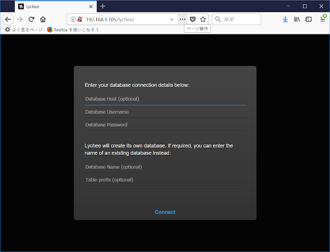Screen dimensions: 330x252
Task: Click the forward navigation arrow
Action: point(20,20)
